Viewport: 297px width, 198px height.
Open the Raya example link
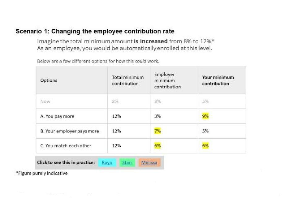(107, 163)
